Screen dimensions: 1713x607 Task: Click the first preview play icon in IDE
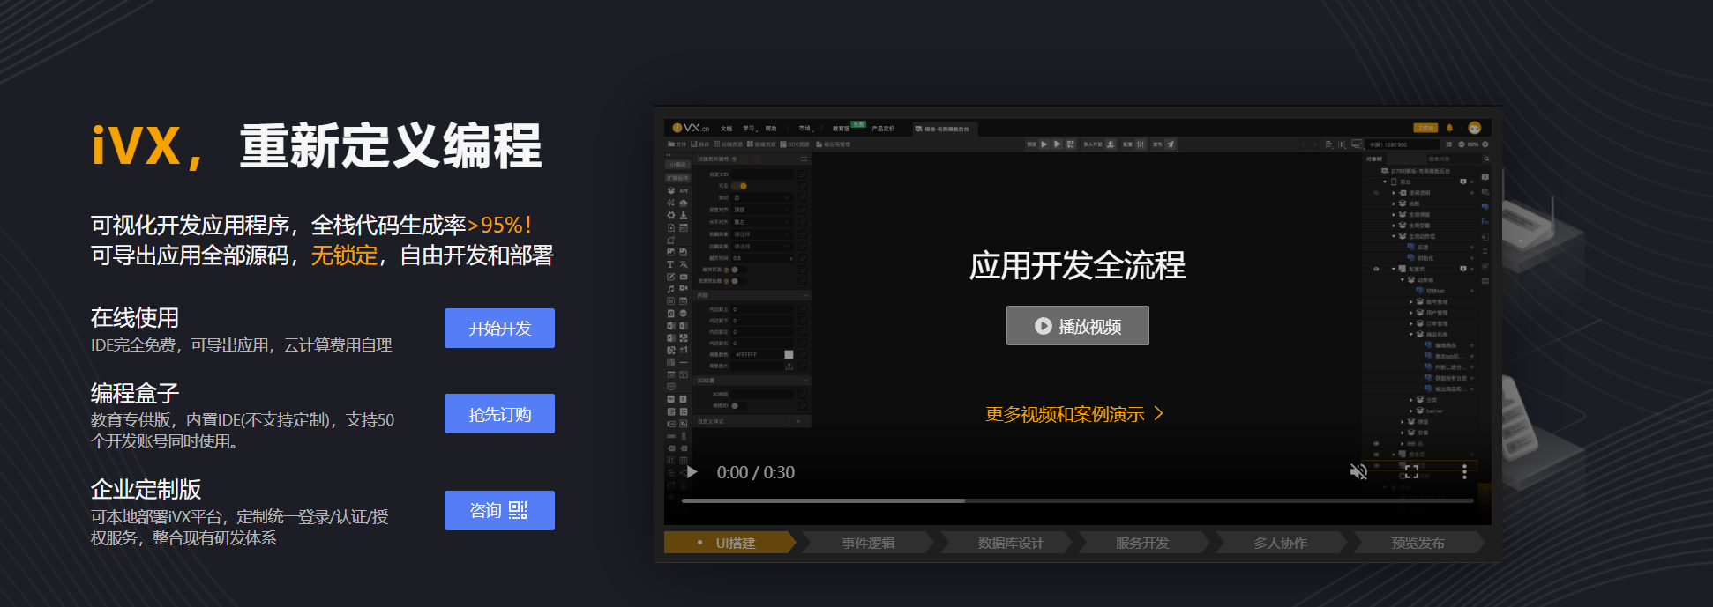tap(1044, 144)
